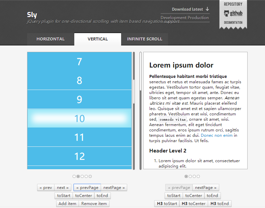
Task: Select item 9 in the vertical list
Action: pyautogui.click(x=79, y=99)
